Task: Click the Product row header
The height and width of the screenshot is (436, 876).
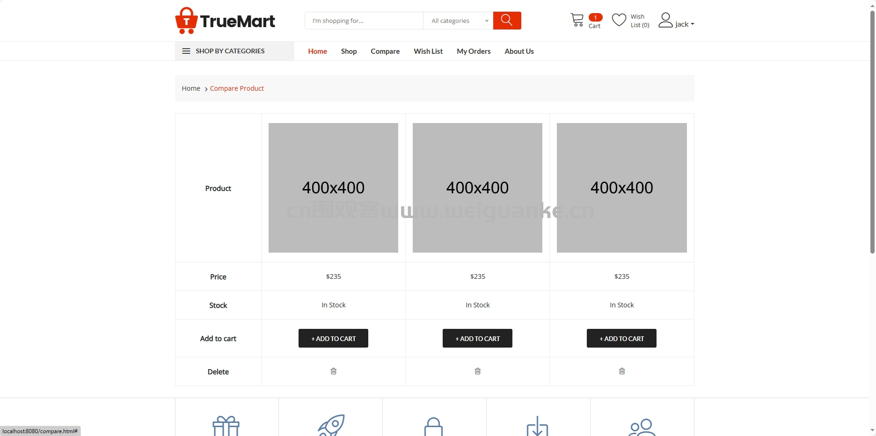Action: coord(218,188)
